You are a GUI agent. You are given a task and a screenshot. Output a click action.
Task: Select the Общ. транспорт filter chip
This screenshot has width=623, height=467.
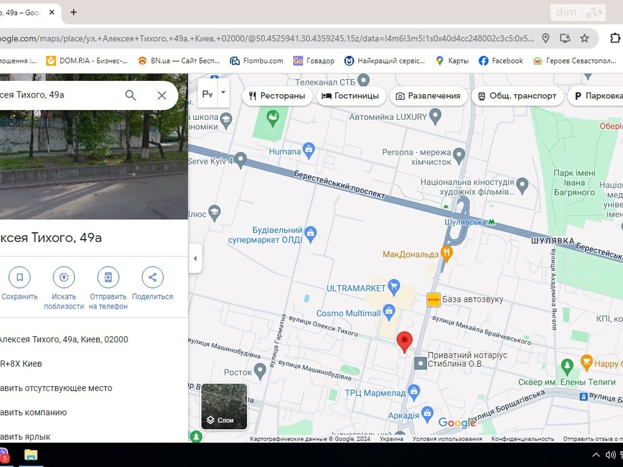click(x=517, y=96)
